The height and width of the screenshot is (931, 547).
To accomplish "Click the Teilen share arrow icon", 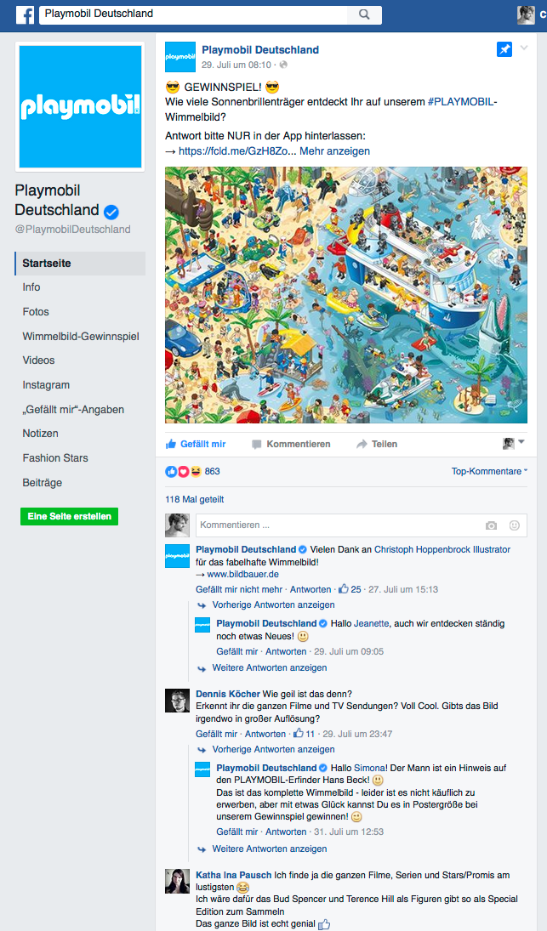I will (362, 444).
